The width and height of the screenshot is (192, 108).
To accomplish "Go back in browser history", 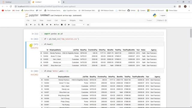I will point(3,7).
